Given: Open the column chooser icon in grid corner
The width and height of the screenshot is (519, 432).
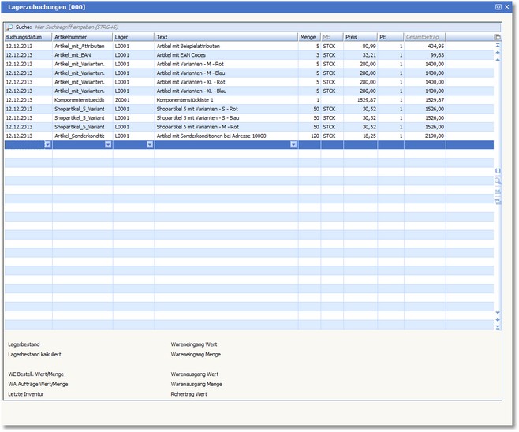Looking at the screenshot, I should 497,37.
